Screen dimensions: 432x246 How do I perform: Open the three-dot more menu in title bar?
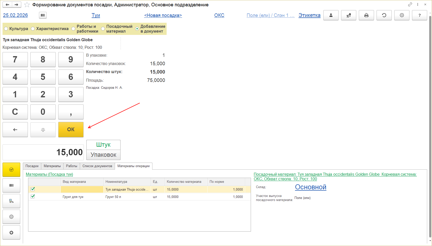point(418,5)
